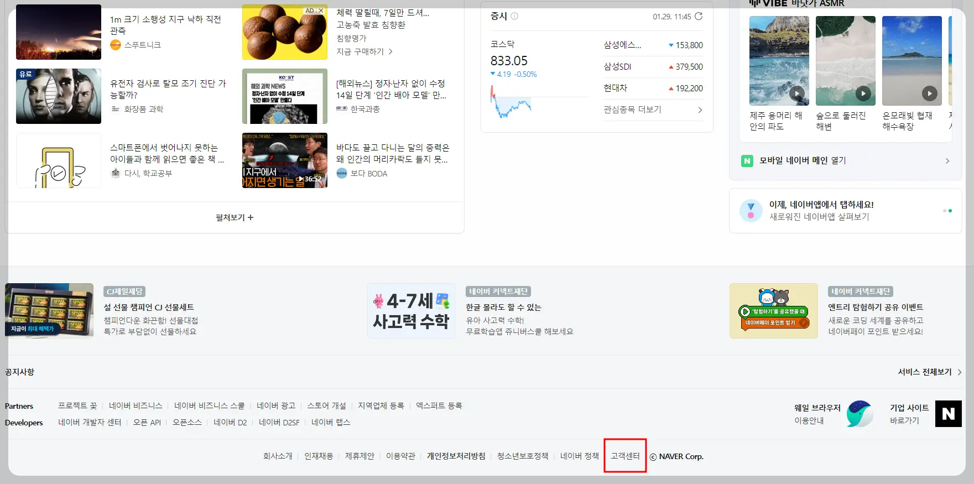Viewport: 974px width, 484px height.
Task: Open 이용약관 footer link
Action: pyautogui.click(x=400, y=456)
